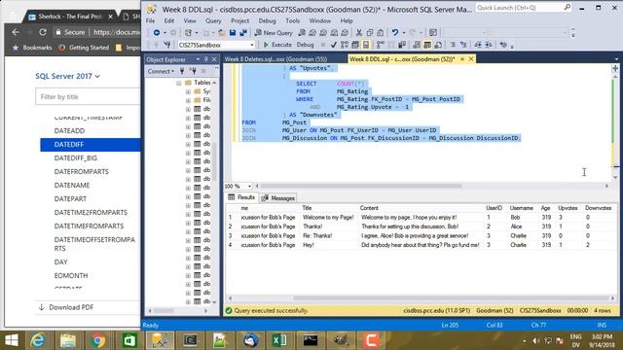Click the Windows Start button

[12, 340]
